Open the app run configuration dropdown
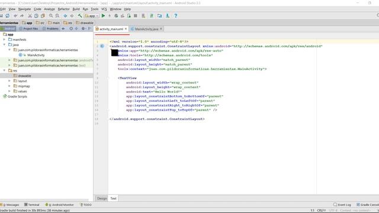 coord(91,16)
